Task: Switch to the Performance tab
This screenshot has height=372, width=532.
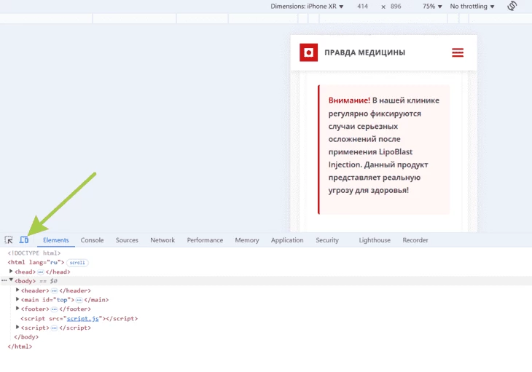Action: tap(205, 240)
